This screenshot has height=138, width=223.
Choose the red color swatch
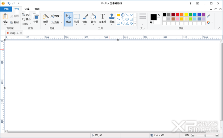(177, 15)
